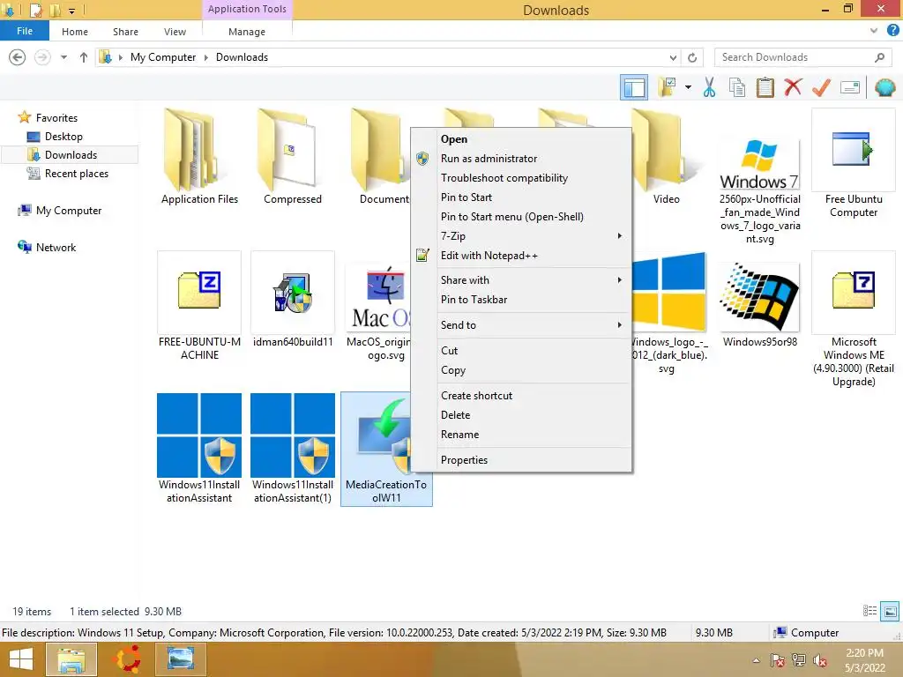Open Customize Quick Access Toolbar dropdown
903x677 pixels.
71,11
